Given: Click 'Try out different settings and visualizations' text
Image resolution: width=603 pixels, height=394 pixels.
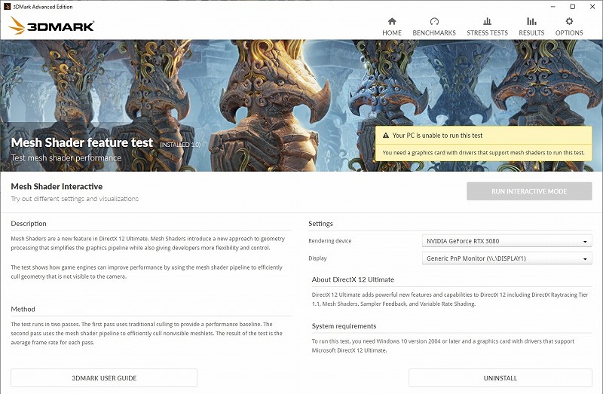Looking at the screenshot, I should pos(75,199).
